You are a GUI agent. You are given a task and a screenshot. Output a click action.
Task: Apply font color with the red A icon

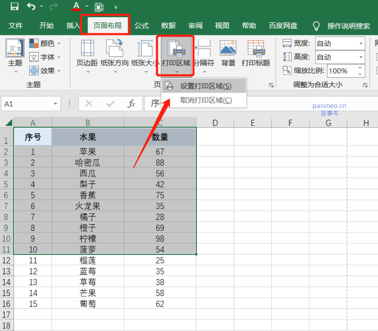[77, 6]
